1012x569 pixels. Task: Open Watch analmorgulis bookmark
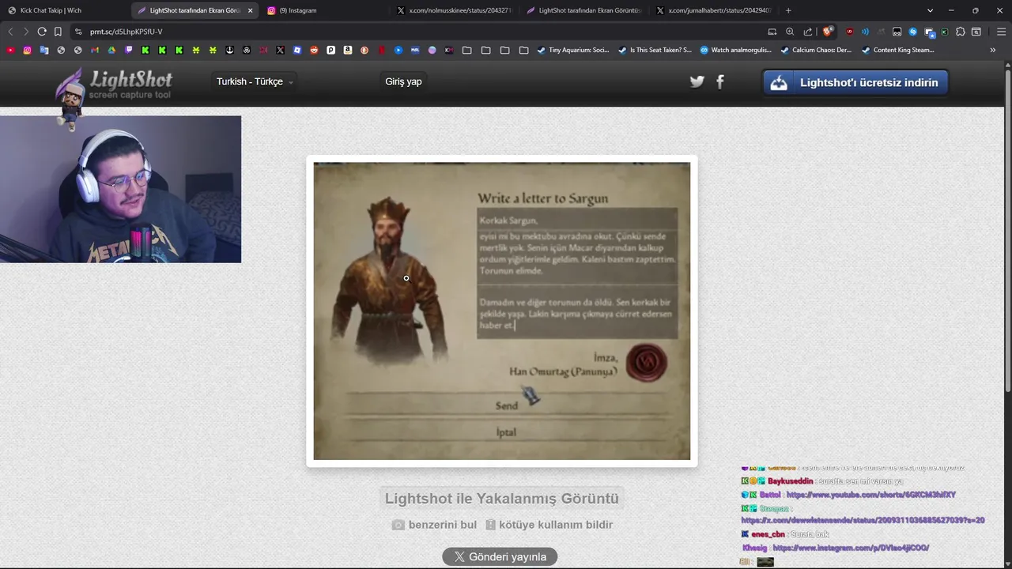pyautogui.click(x=735, y=50)
